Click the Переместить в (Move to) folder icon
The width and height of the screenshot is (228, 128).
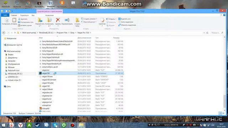tap(40, 20)
